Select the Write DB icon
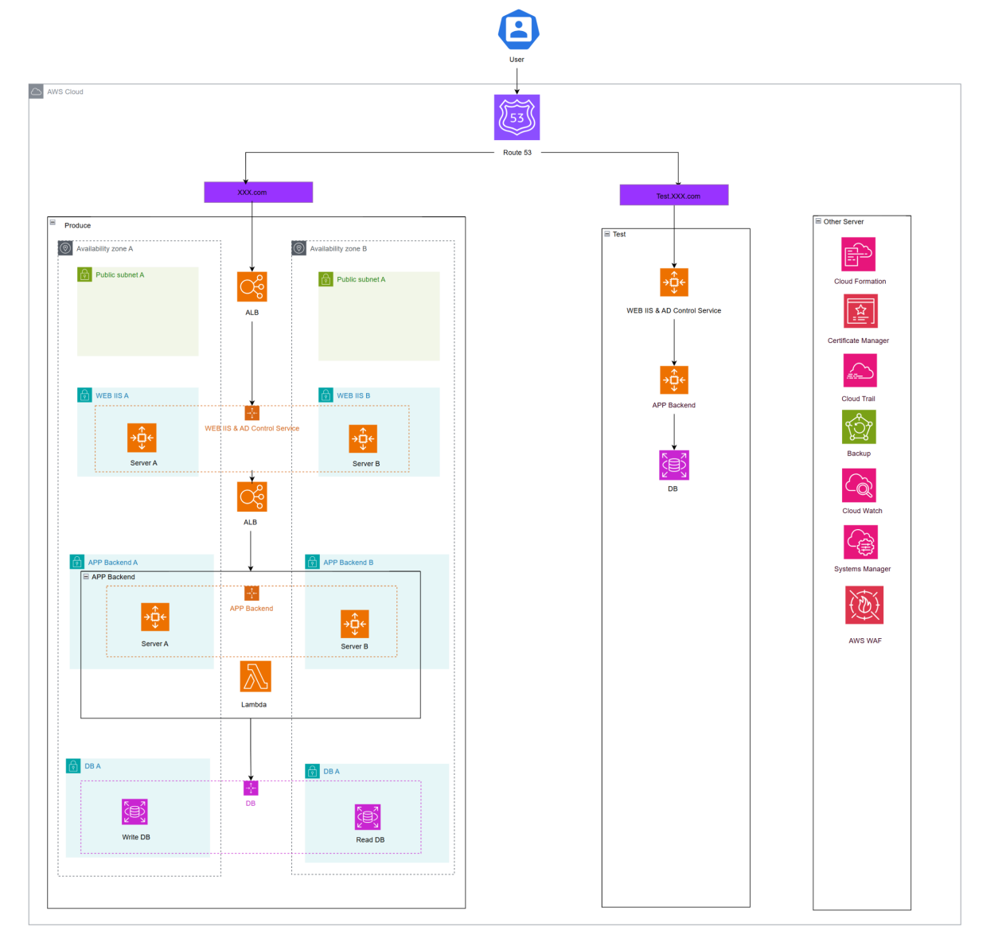The width and height of the screenshot is (1006, 946). click(135, 812)
